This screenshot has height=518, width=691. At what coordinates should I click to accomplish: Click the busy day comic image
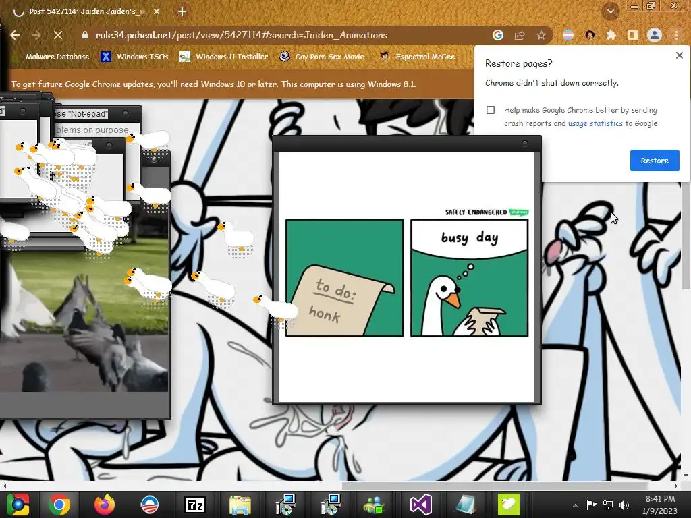coord(407,277)
